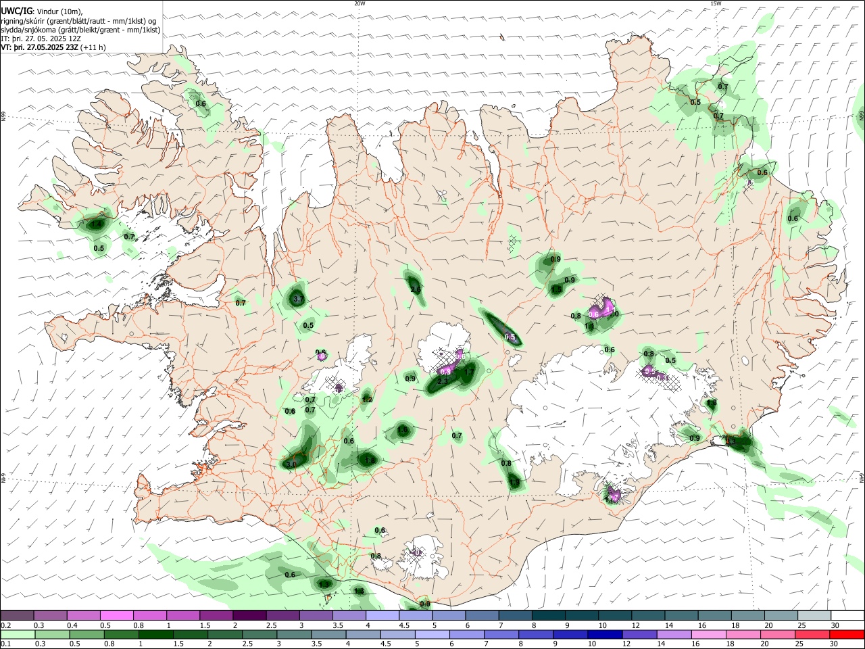Click the '1.2' precipitation value on the map
This screenshot has width=865, height=649.
[368, 400]
